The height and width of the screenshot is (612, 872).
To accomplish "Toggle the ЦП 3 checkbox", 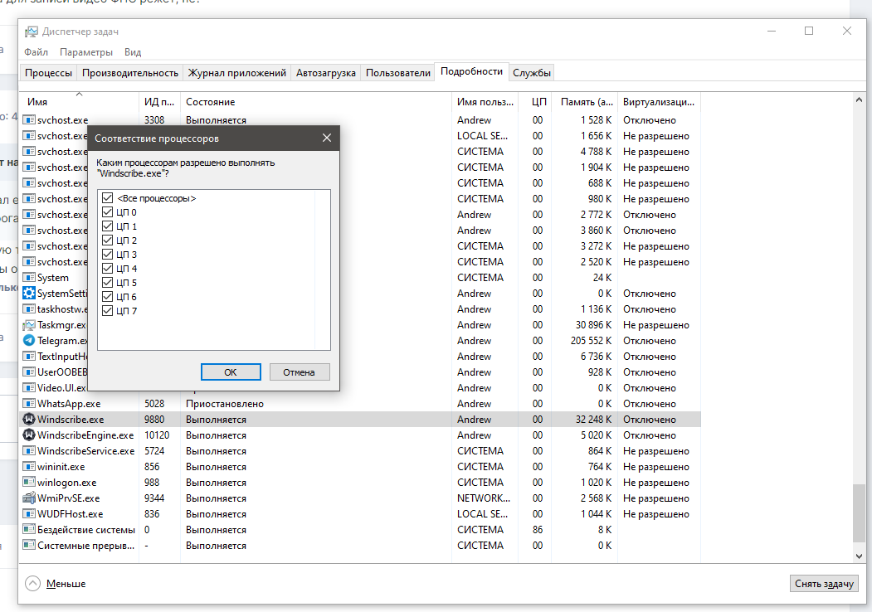I will click(106, 255).
